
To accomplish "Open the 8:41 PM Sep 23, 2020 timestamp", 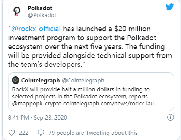I will click(x=38, y=118).
